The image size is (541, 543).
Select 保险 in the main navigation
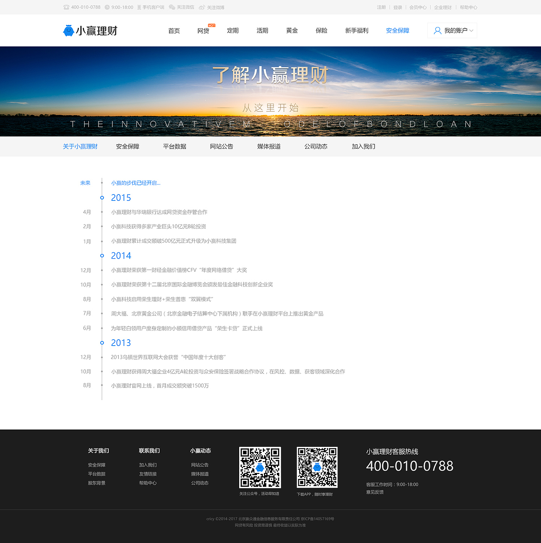click(321, 30)
